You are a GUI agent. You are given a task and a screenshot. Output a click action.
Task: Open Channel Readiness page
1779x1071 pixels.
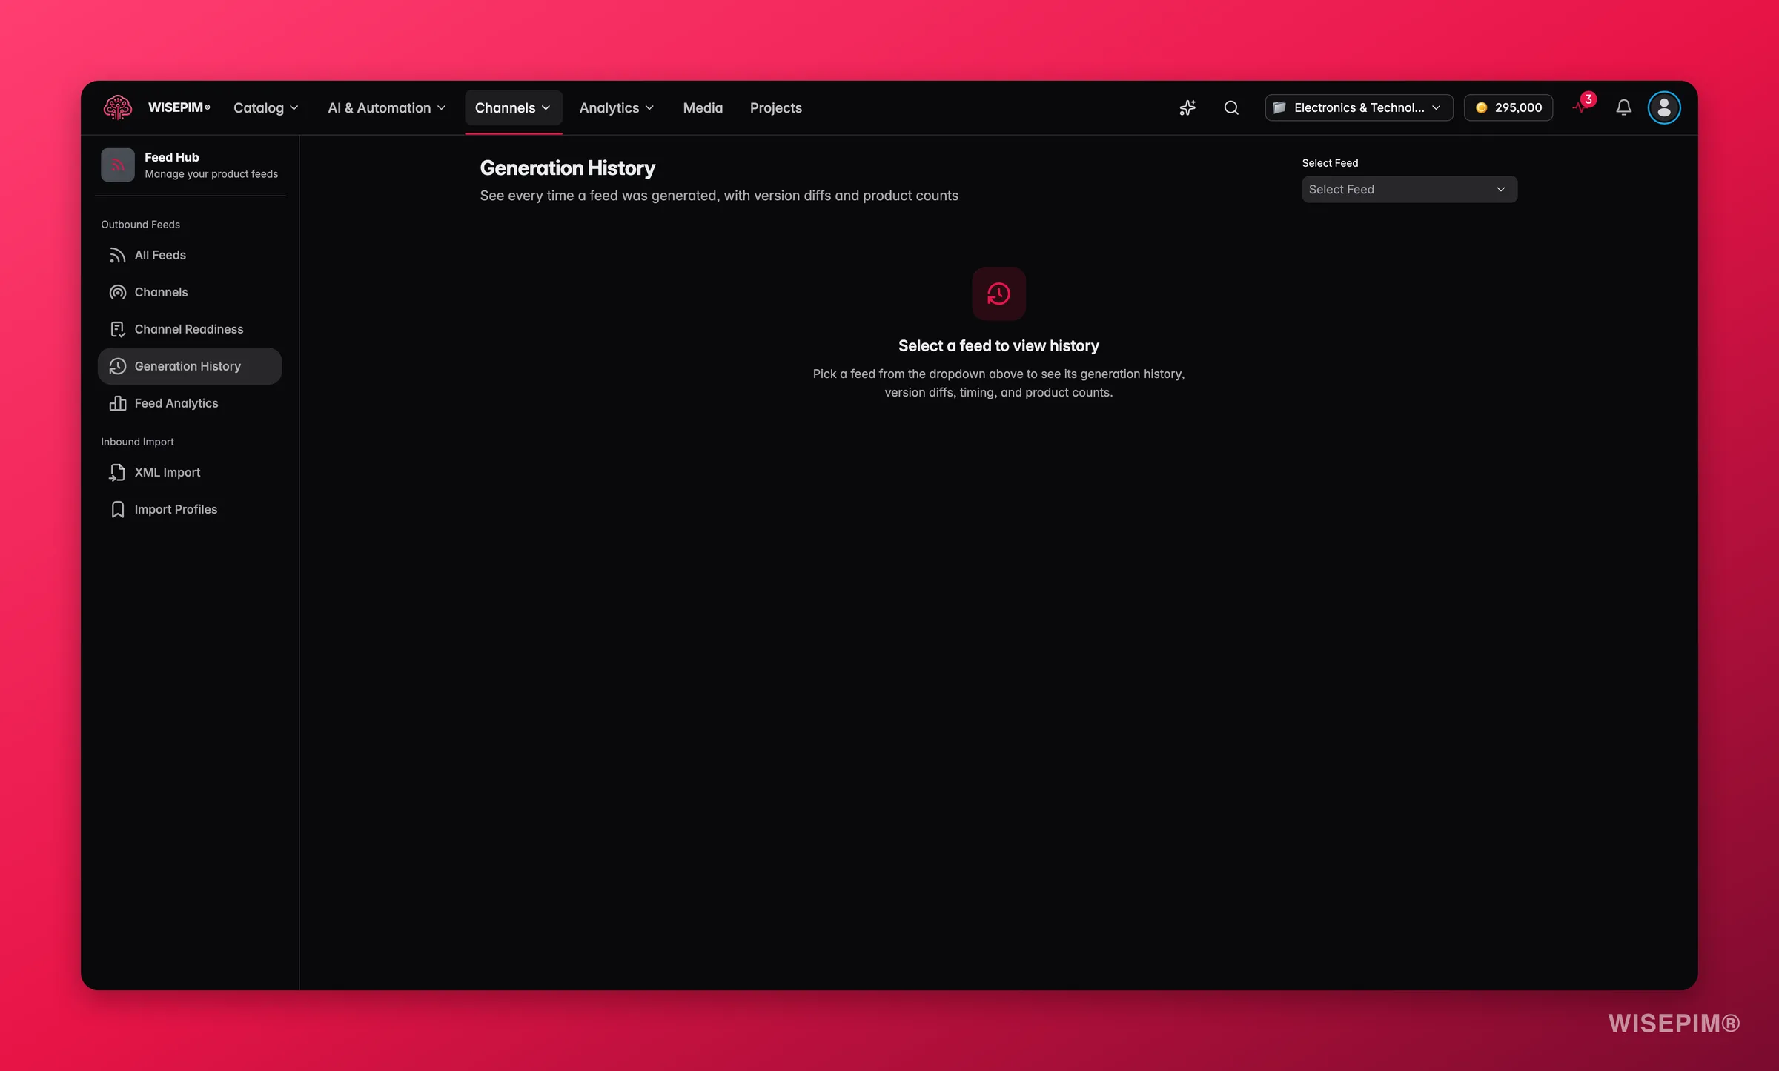pos(190,329)
